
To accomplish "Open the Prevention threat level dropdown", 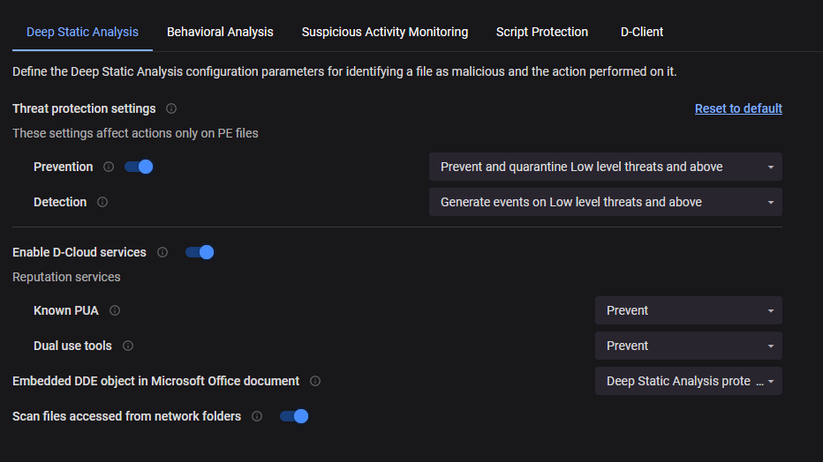I will [605, 167].
